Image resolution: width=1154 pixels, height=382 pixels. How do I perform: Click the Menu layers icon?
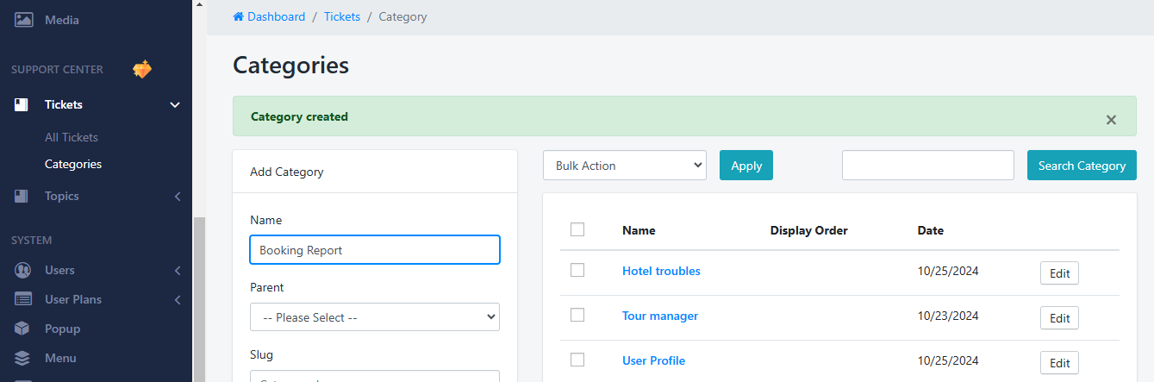click(x=23, y=359)
